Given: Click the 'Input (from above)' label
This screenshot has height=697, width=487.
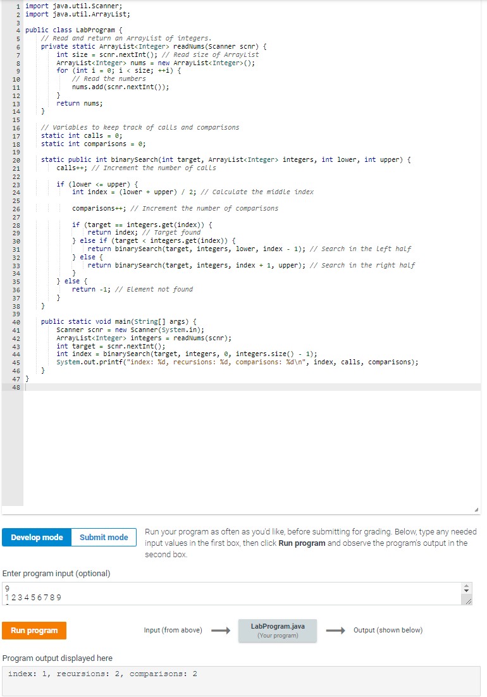Looking at the screenshot, I should tap(173, 631).
